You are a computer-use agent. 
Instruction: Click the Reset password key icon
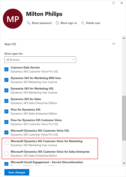pyautogui.click(x=28, y=23)
